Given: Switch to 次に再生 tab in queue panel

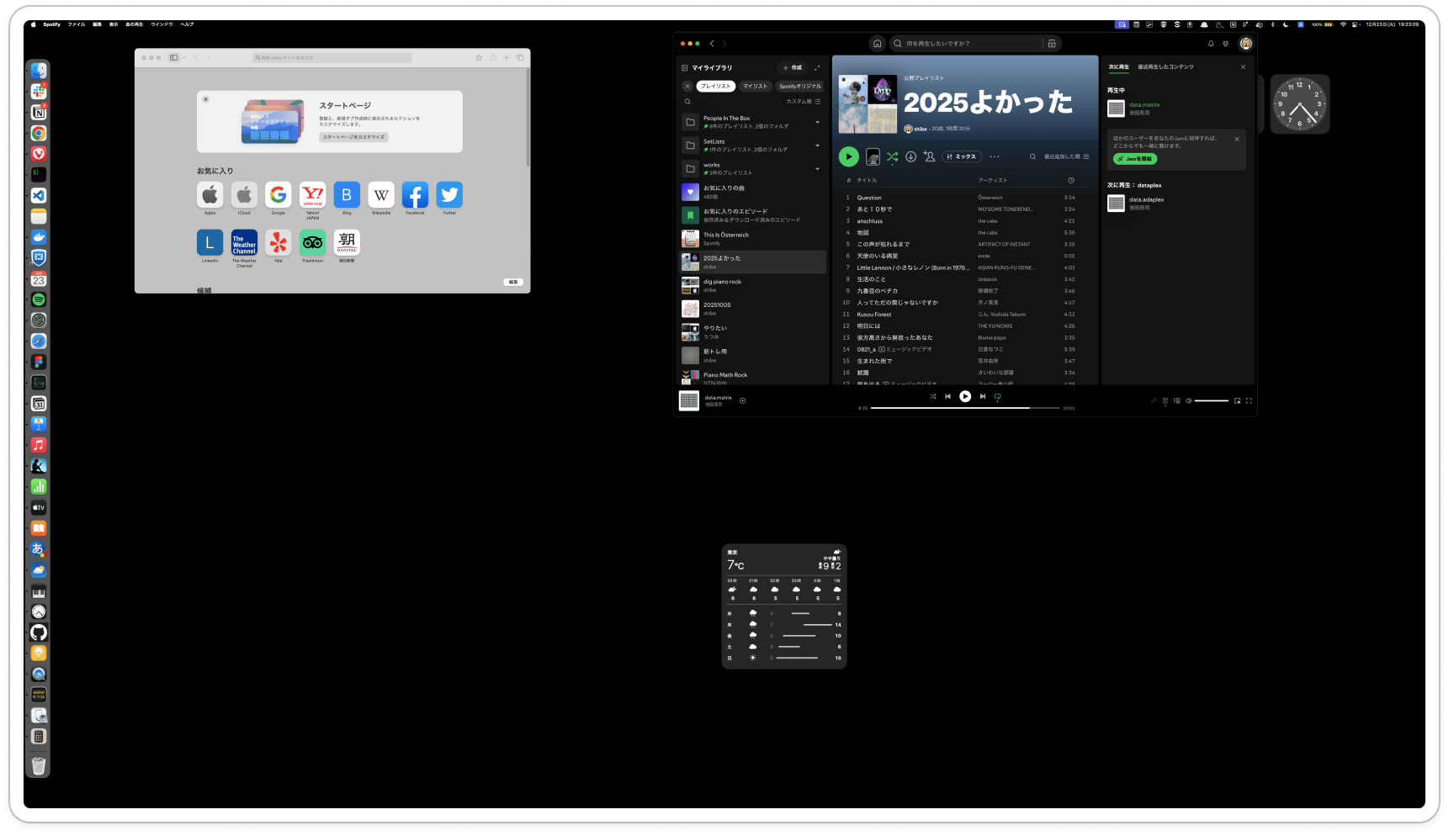Looking at the screenshot, I should pos(1118,66).
